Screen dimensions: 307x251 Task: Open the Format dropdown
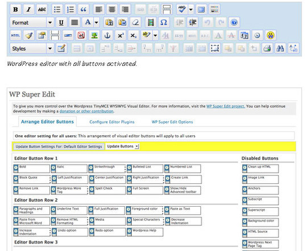point(32,23)
